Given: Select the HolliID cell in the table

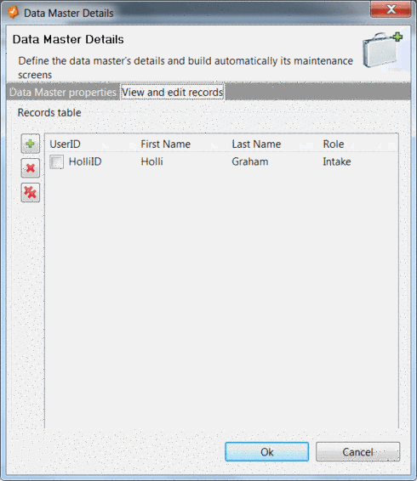Looking at the screenshot, I should [85, 161].
